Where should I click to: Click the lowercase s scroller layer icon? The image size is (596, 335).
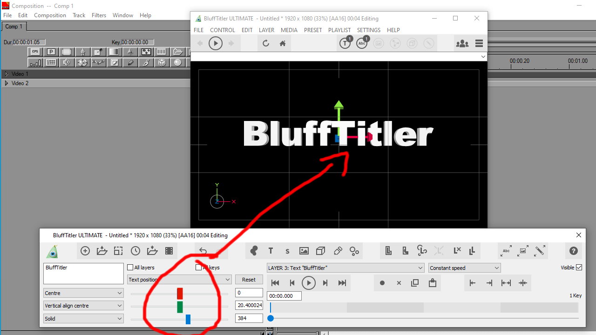[x=287, y=251]
